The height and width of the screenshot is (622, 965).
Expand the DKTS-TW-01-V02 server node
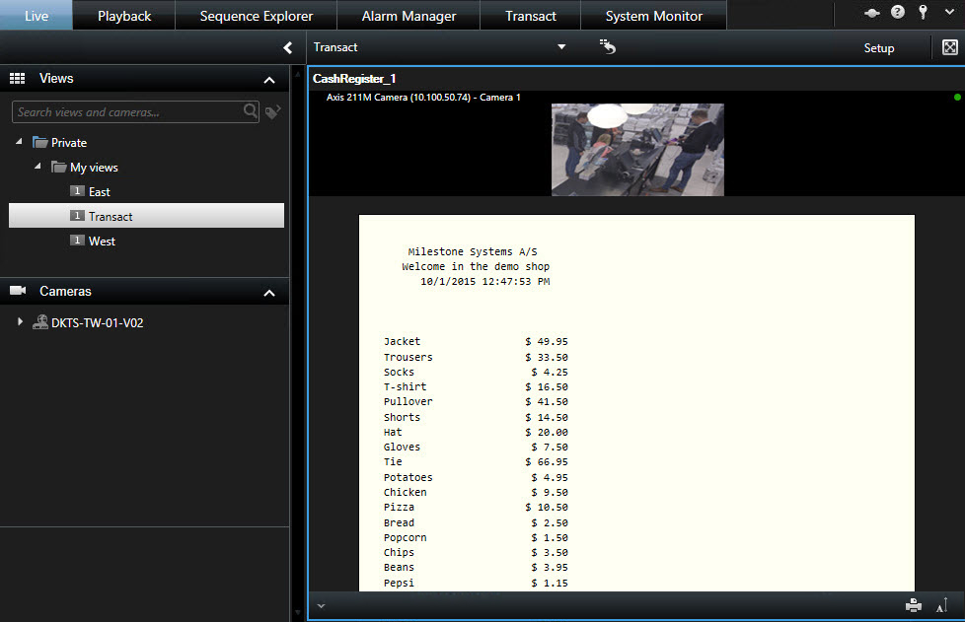[20, 322]
